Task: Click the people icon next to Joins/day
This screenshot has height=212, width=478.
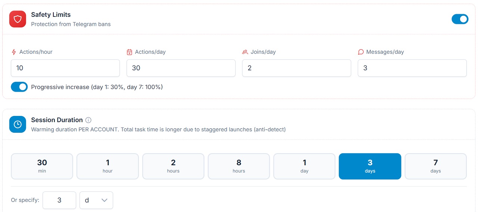Action: coord(245,52)
